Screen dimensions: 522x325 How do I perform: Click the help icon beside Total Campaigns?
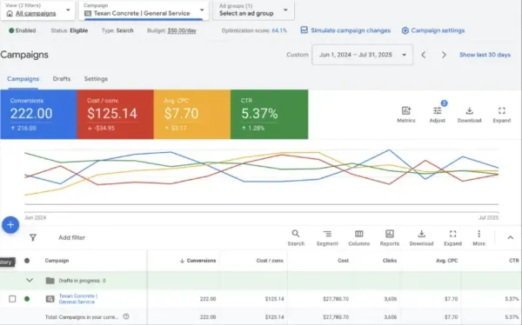(126, 316)
